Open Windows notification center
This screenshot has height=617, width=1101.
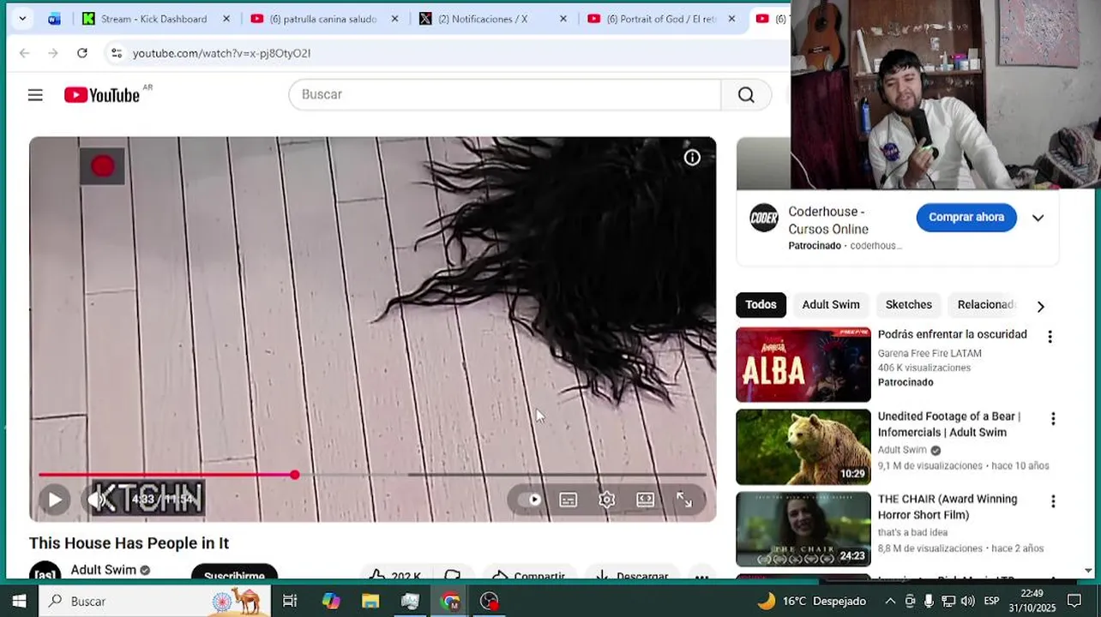point(1074,601)
